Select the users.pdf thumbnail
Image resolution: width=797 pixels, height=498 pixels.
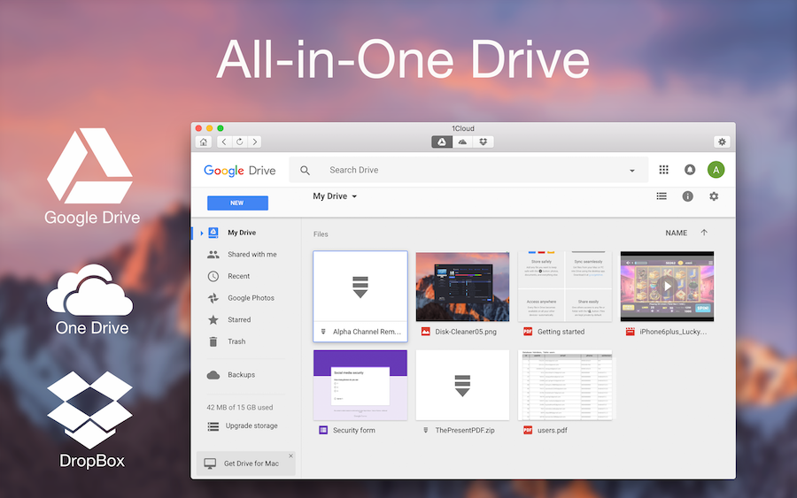565,386
